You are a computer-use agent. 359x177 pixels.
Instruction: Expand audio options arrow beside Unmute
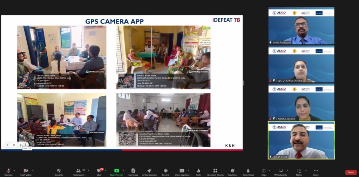click(x=15, y=171)
